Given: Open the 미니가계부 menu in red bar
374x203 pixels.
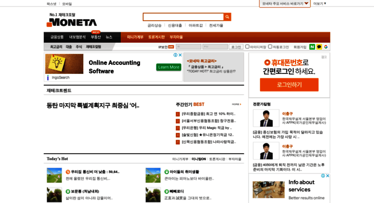Looking at the screenshot, I should (x=135, y=37).
